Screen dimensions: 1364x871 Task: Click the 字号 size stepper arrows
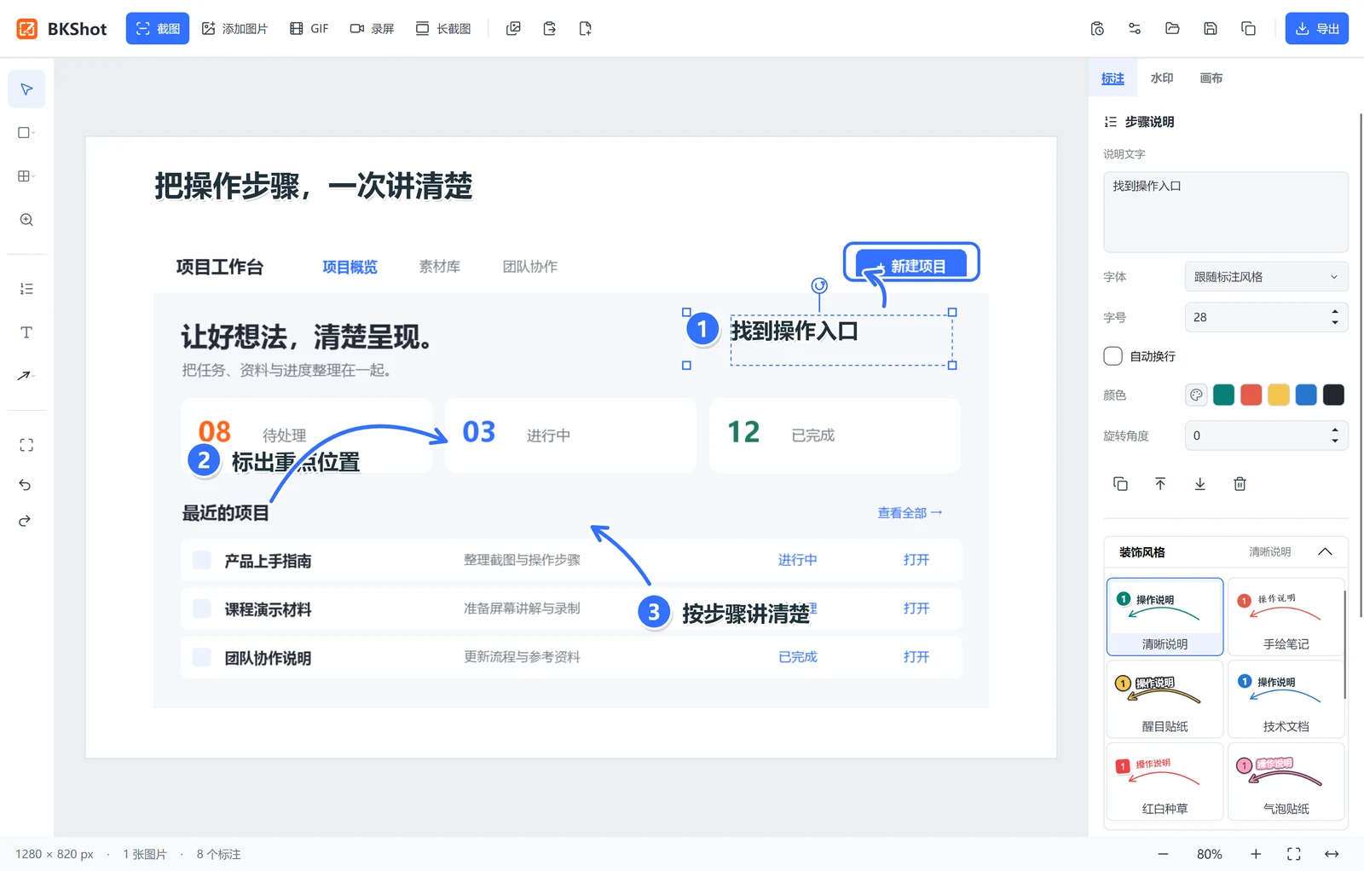pos(1335,317)
